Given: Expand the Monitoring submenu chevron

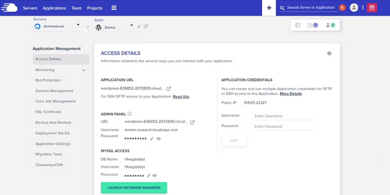Looking at the screenshot, I should coord(83,70).
